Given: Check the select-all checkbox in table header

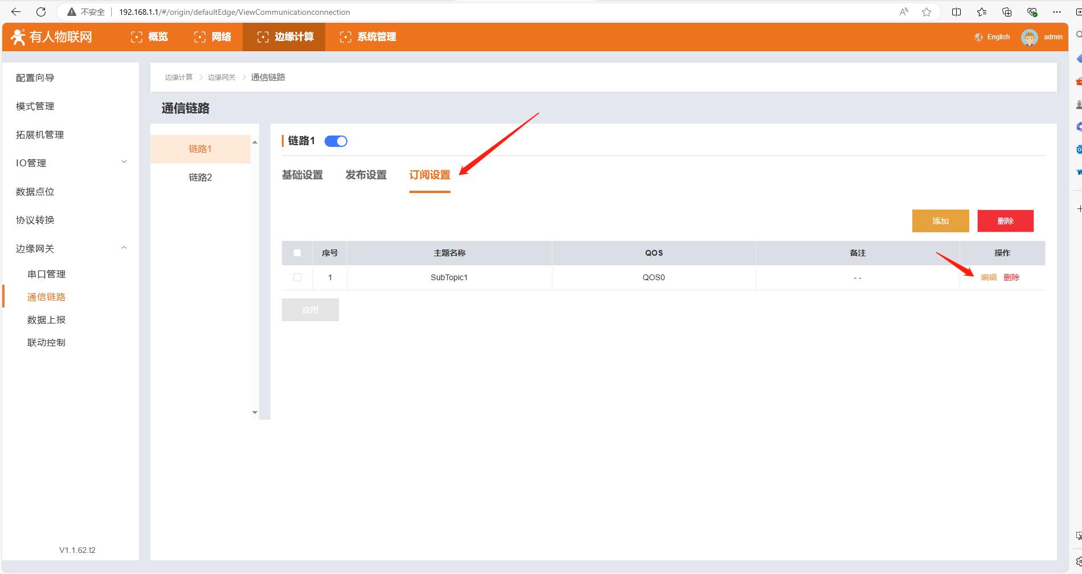Looking at the screenshot, I should (x=297, y=253).
